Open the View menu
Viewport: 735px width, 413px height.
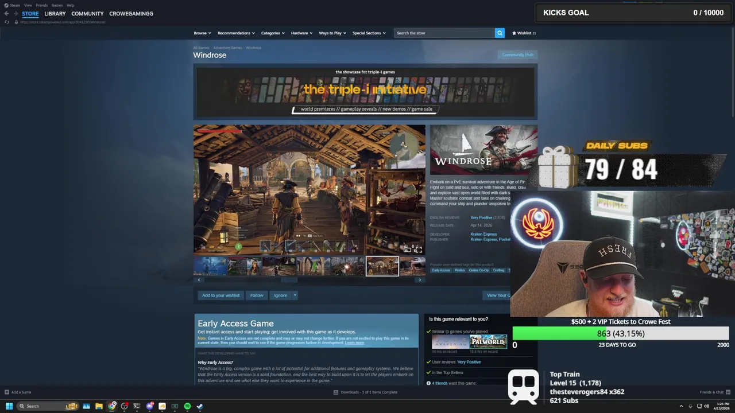28,5
